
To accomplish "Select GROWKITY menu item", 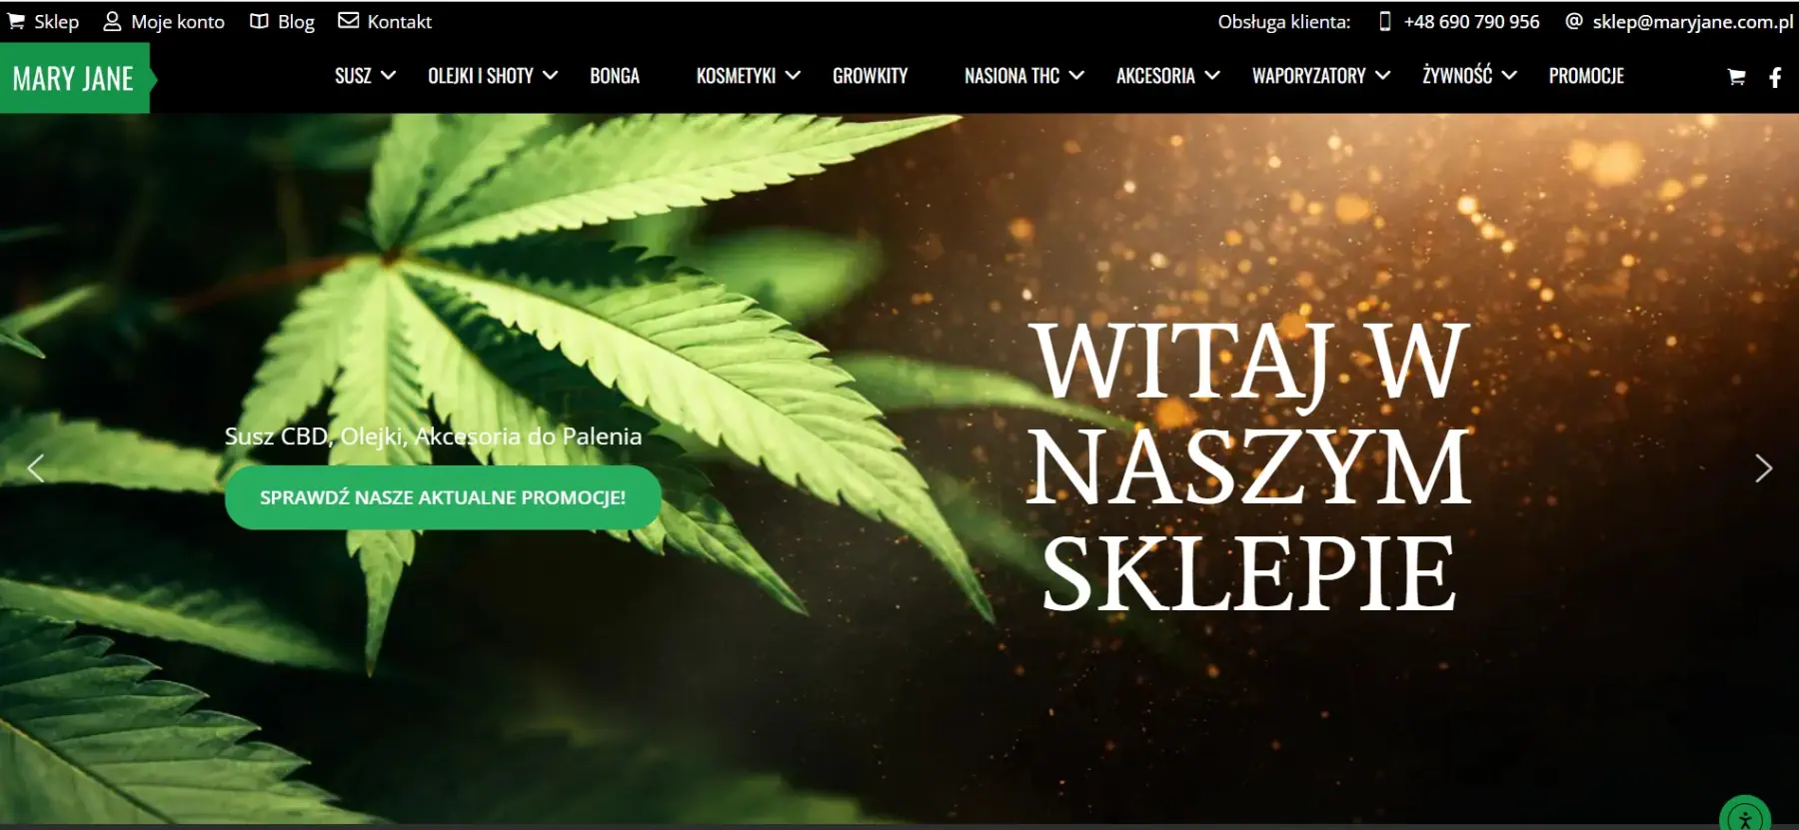I will [871, 76].
